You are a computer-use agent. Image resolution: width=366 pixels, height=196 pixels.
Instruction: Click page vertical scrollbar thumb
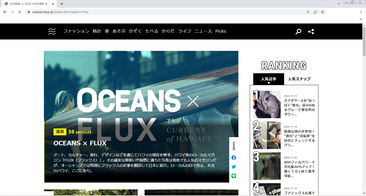(364, 41)
